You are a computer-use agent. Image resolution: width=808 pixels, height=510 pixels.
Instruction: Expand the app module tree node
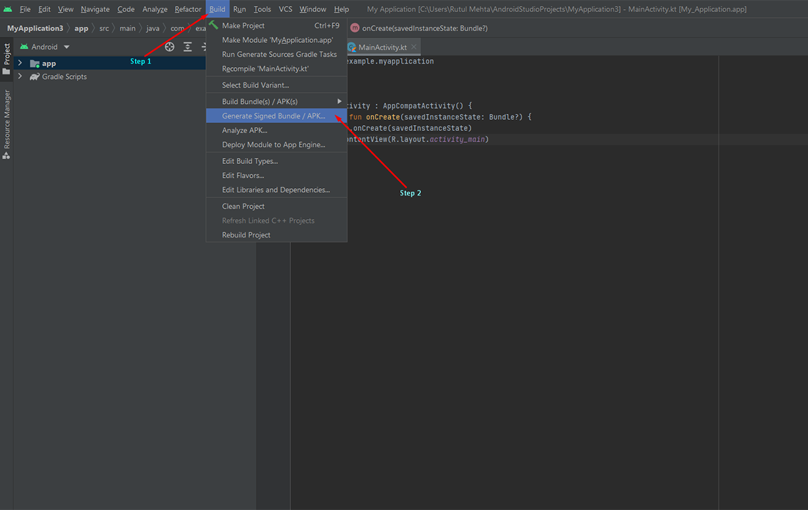(x=20, y=63)
